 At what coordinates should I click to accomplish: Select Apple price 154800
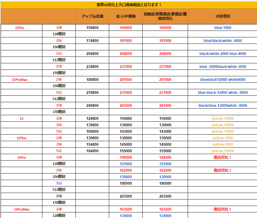click(x=92, y=145)
